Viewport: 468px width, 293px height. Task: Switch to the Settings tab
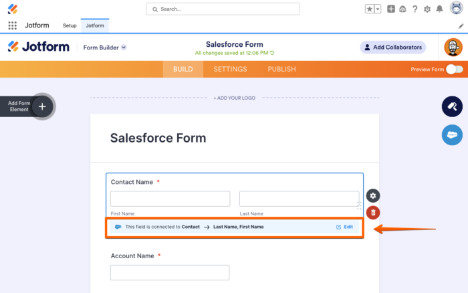pos(230,69)
